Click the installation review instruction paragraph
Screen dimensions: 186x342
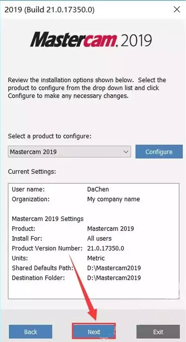click(x=87, y=88)
